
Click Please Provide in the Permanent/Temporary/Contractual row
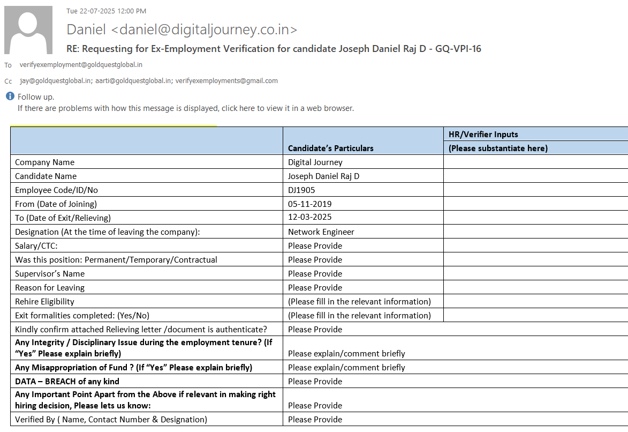tap(315, 260)
